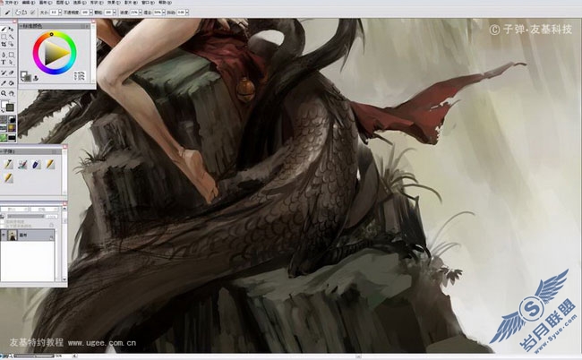
Task: Select the Shape Selection arrow tool
Action: [11, 63]
